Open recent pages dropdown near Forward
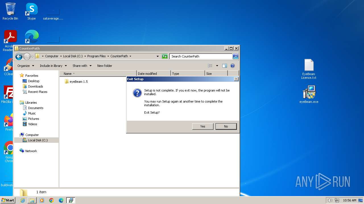Screen dimensions: 364x204 32,56
